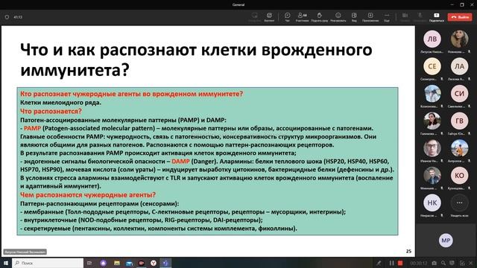477x268 pixels.
Task: Click the red 'Что распознается?' heading
Action: 51,111
